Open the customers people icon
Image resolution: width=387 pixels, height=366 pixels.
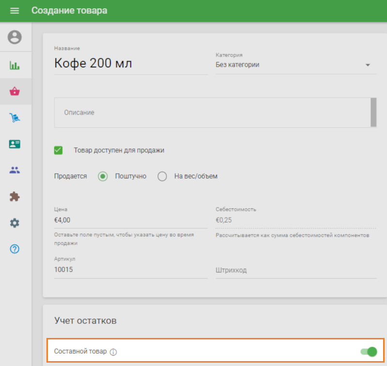(15, 170)
